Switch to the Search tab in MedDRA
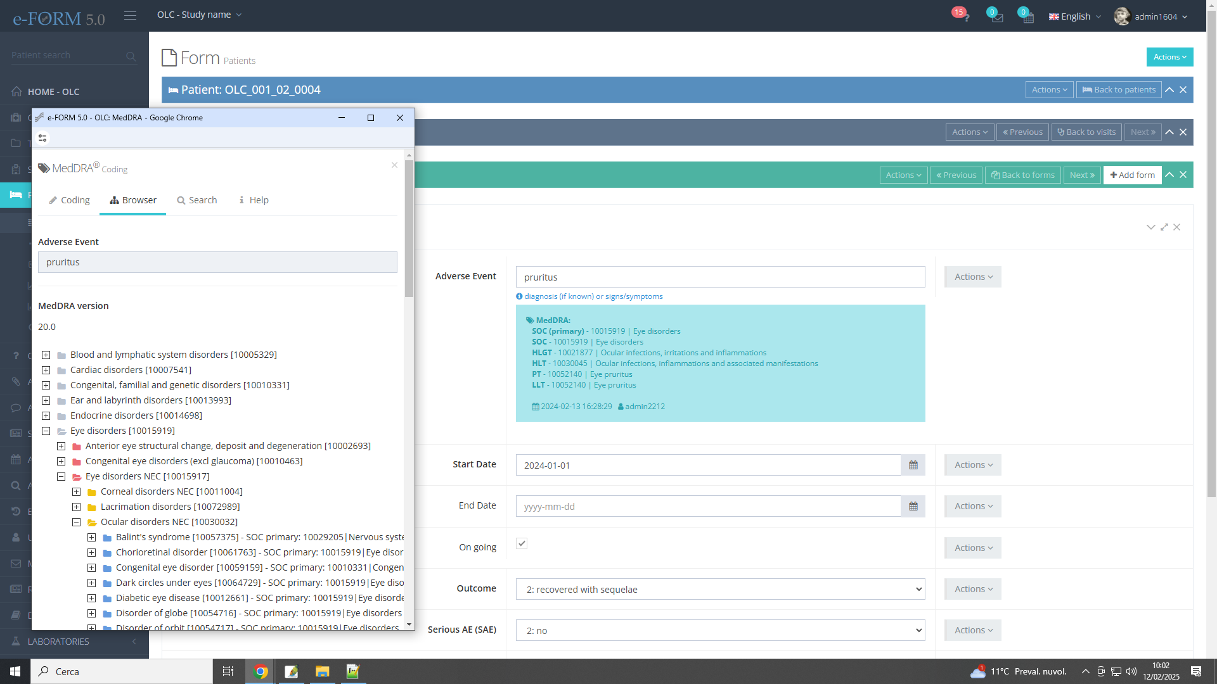This screenshot has height=684, width=1217. 196,200
